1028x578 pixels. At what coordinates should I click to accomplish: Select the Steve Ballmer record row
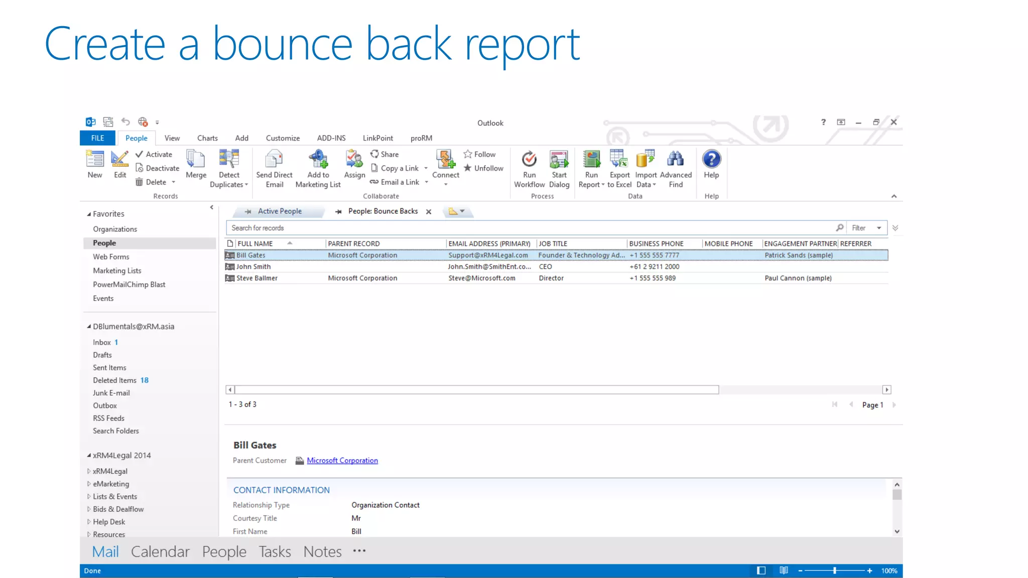click(556, 278)
